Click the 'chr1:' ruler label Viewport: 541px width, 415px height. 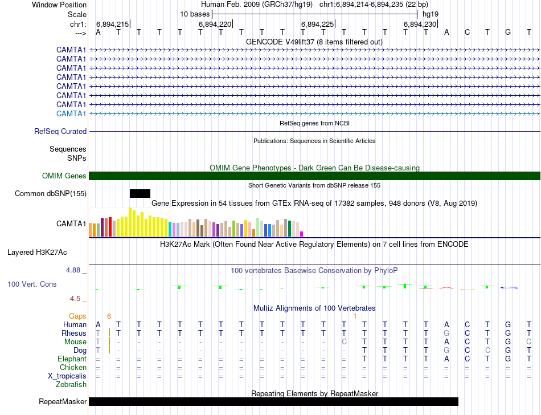(78, 24)
